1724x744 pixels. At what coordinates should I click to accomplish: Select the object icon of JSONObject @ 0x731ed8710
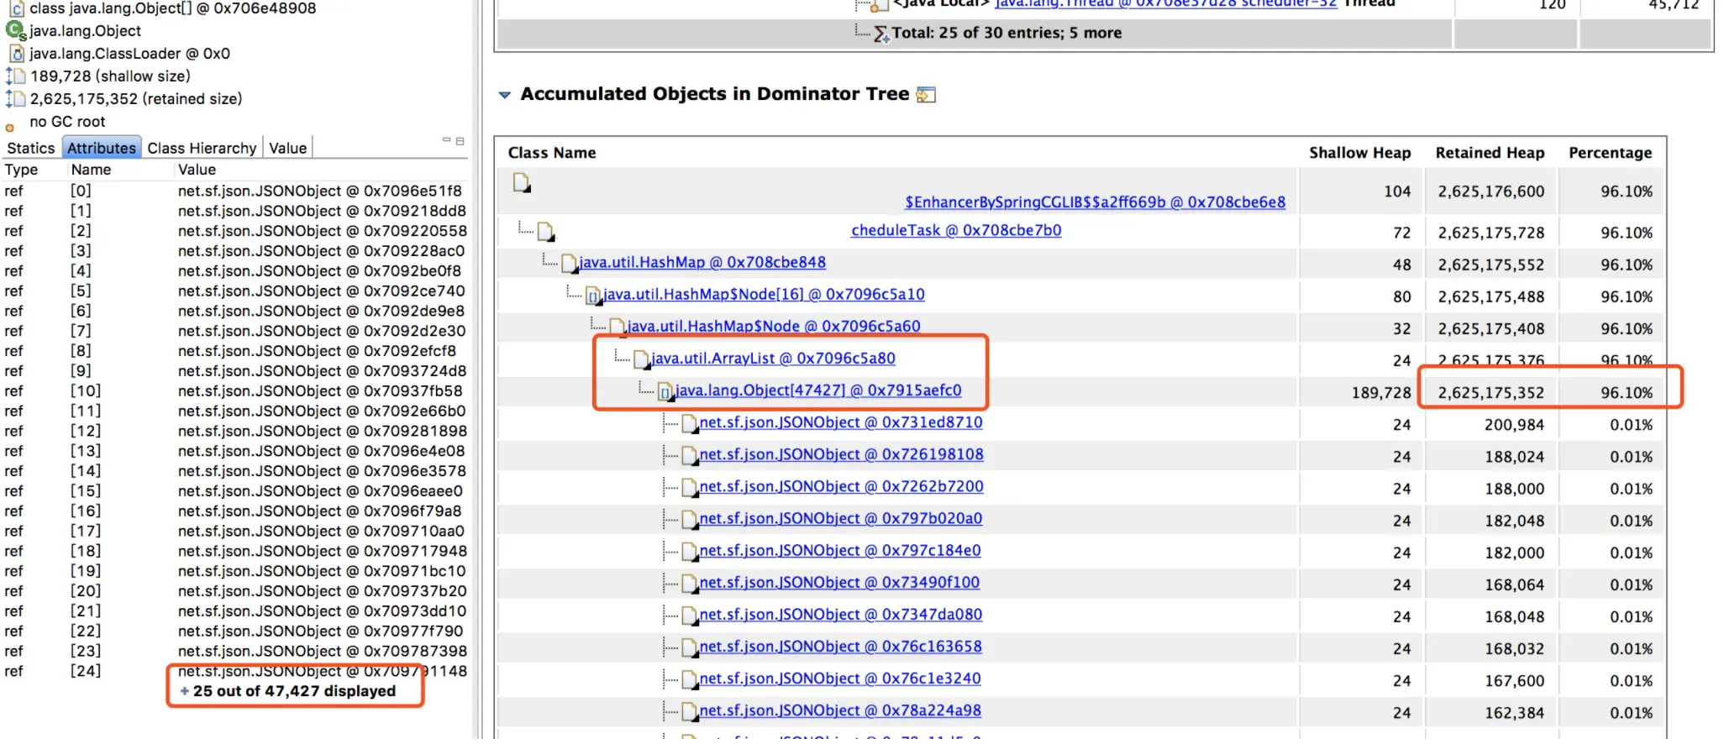coord(691,424)
